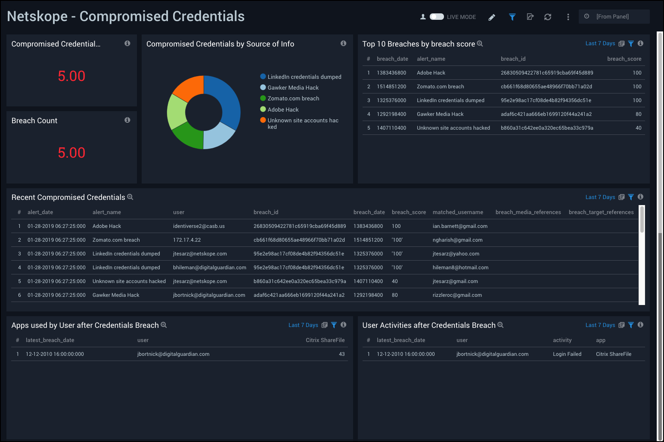Click the copy icon on Top 10 Breaches panel

pyautogui.click(x=621, y=43)
